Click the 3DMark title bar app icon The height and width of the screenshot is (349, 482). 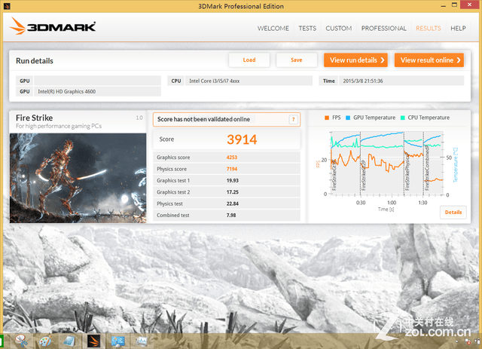click(x=7, y=6)
